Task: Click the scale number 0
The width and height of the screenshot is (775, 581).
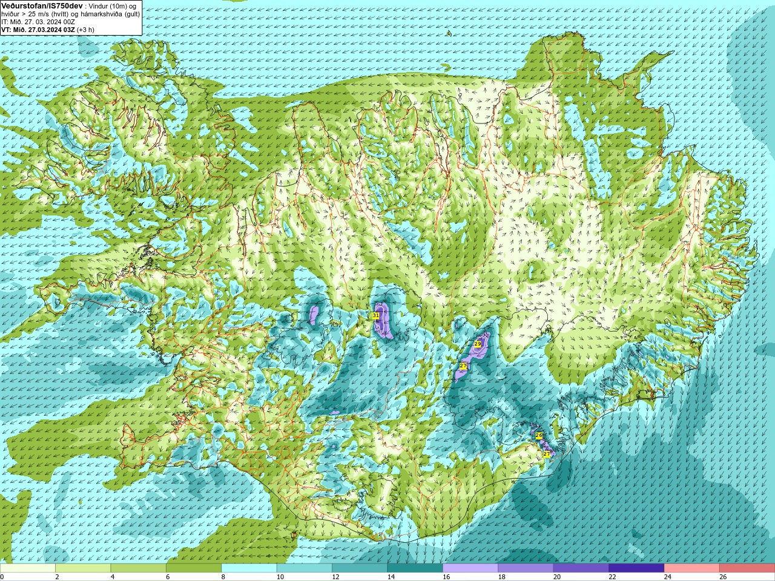Action: click(x=2, y=577)
